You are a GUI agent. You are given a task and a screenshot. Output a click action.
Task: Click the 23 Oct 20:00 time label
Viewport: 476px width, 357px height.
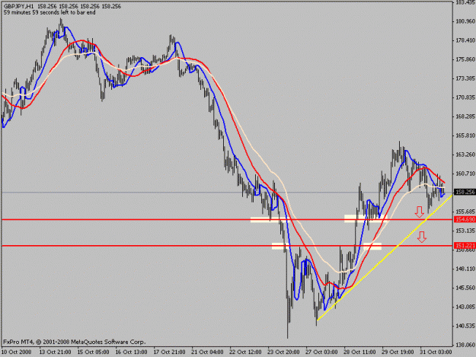(283, 352)
